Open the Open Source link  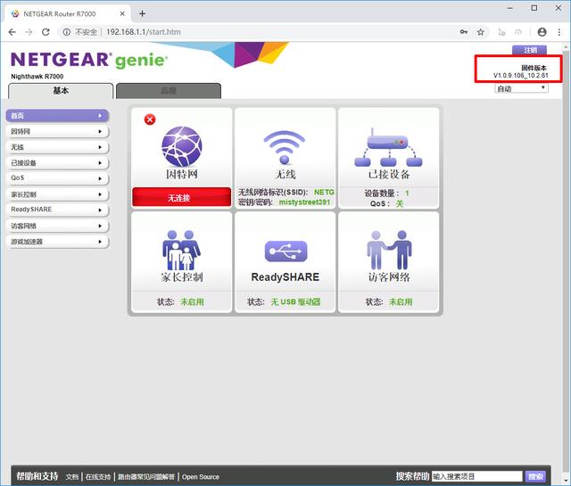tap(201, 476)
